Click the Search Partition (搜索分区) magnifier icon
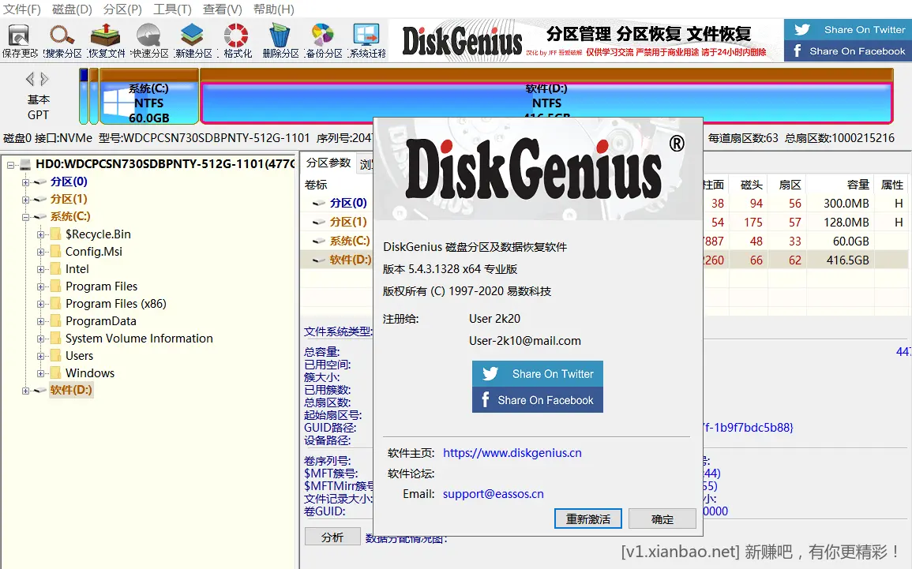Screen dimensions: 912x569 click(x=62, y=35)
